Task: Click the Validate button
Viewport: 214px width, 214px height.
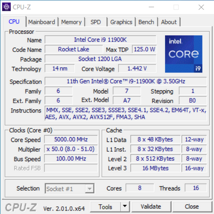Action: [x=151, y=206]
